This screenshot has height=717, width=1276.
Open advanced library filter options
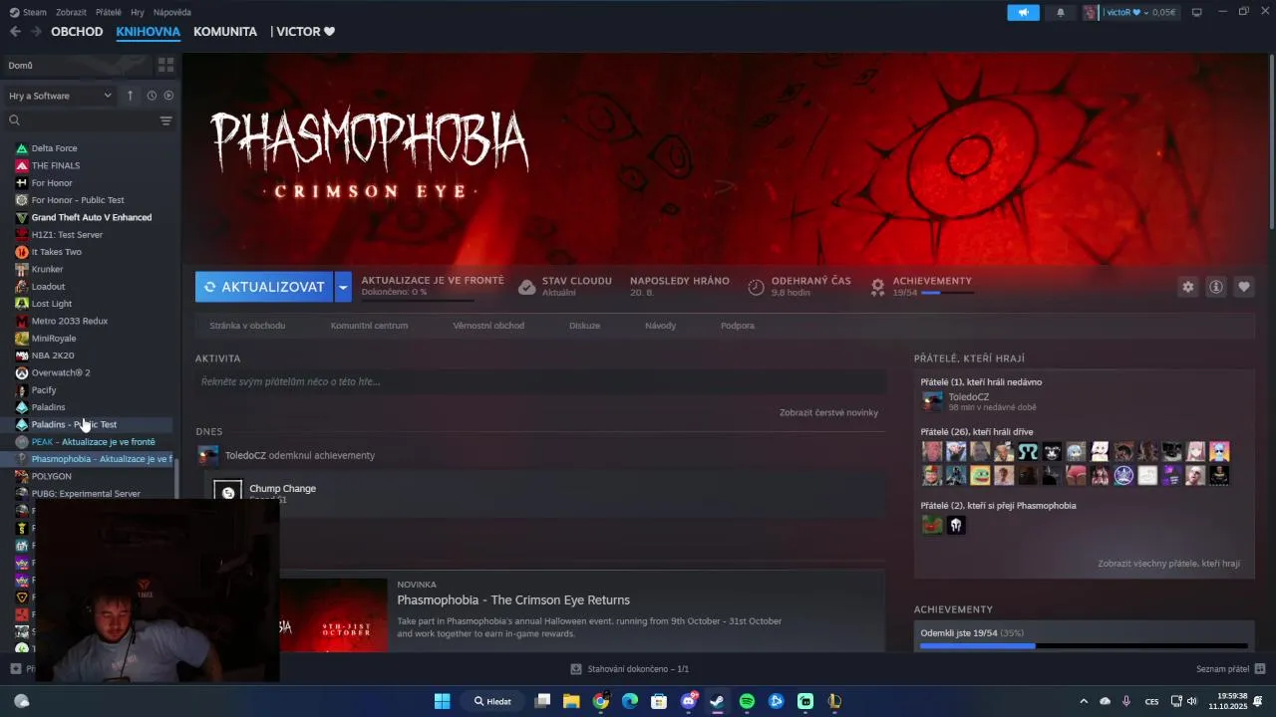[x=165, y=120]
